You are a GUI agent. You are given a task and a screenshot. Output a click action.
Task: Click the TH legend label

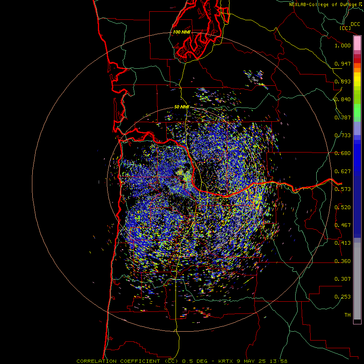point(347,315)
